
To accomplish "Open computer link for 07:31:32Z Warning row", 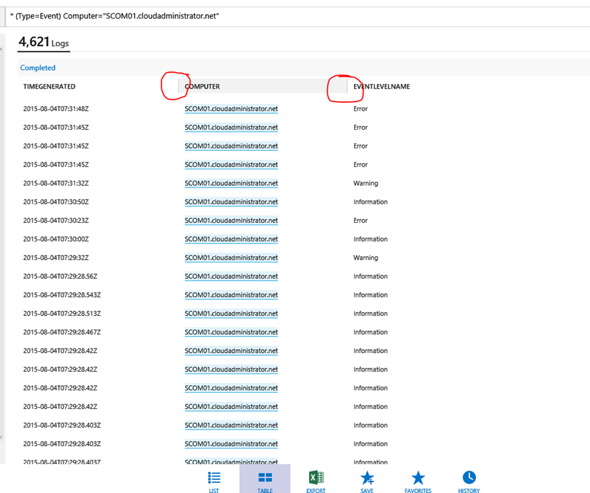I will [231, 184].
